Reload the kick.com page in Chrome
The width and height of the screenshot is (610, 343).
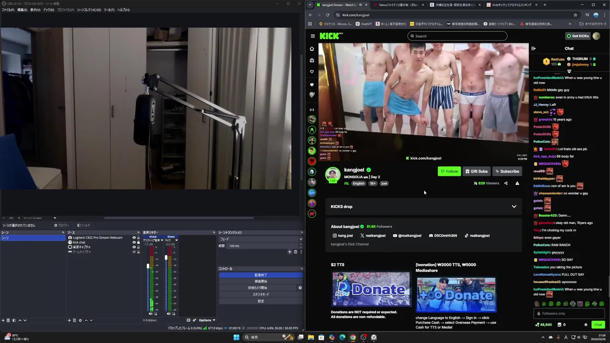coord(328,15)
